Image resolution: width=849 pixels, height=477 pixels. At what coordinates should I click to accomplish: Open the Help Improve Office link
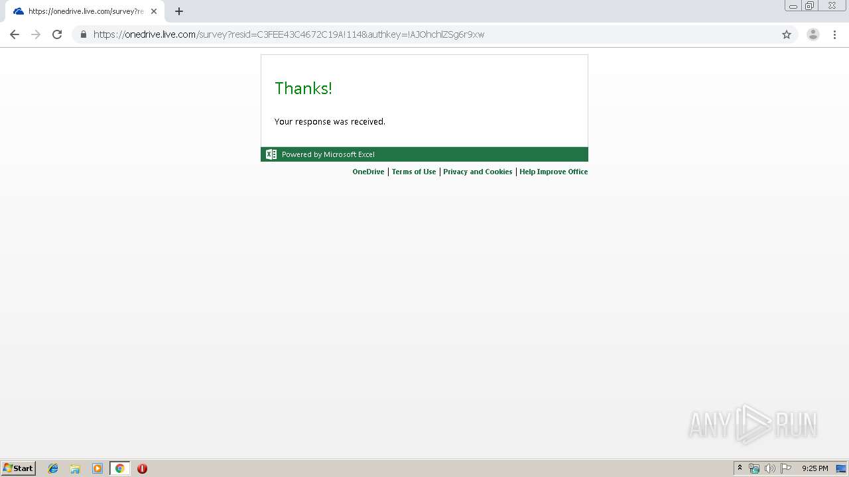point(553,172)
